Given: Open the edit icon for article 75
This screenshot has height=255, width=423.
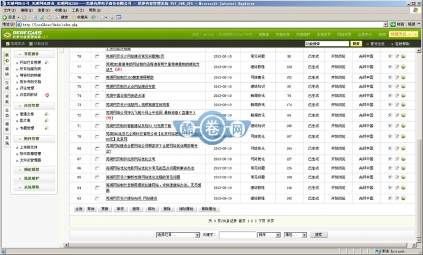Looking at the screenshot, I should 397,86.
